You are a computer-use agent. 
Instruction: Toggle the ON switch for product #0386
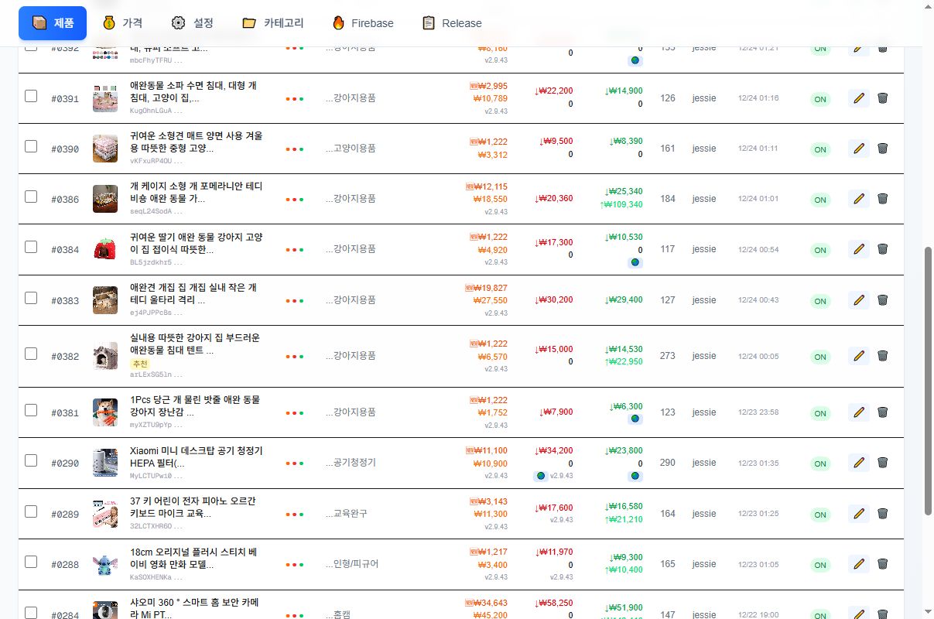click(x=819, y=199)
